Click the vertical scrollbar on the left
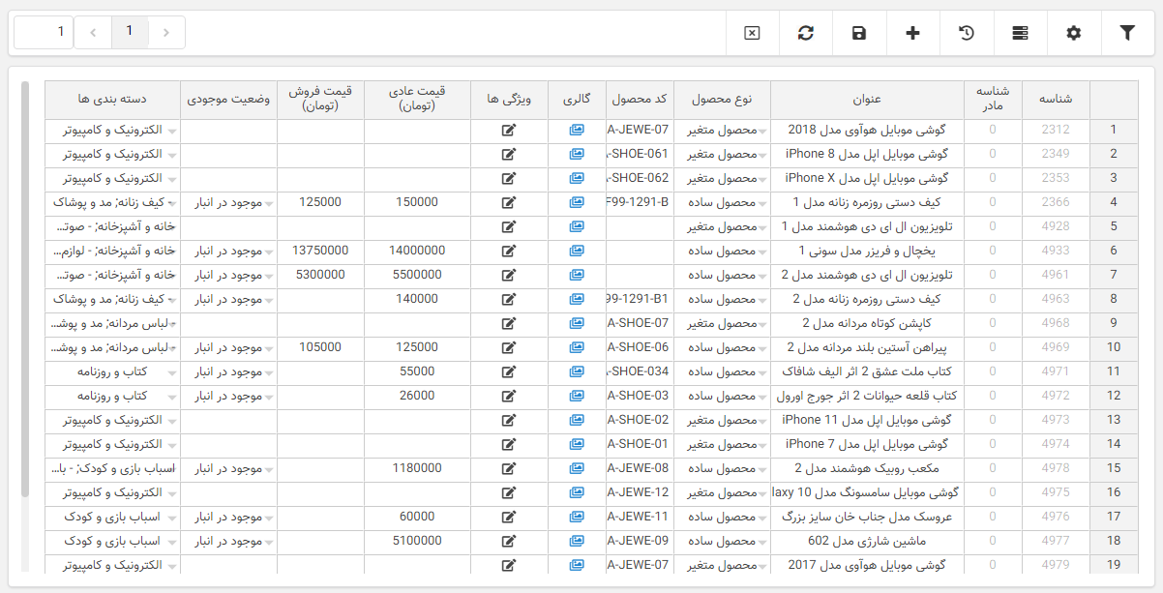 tap(25, 290)
